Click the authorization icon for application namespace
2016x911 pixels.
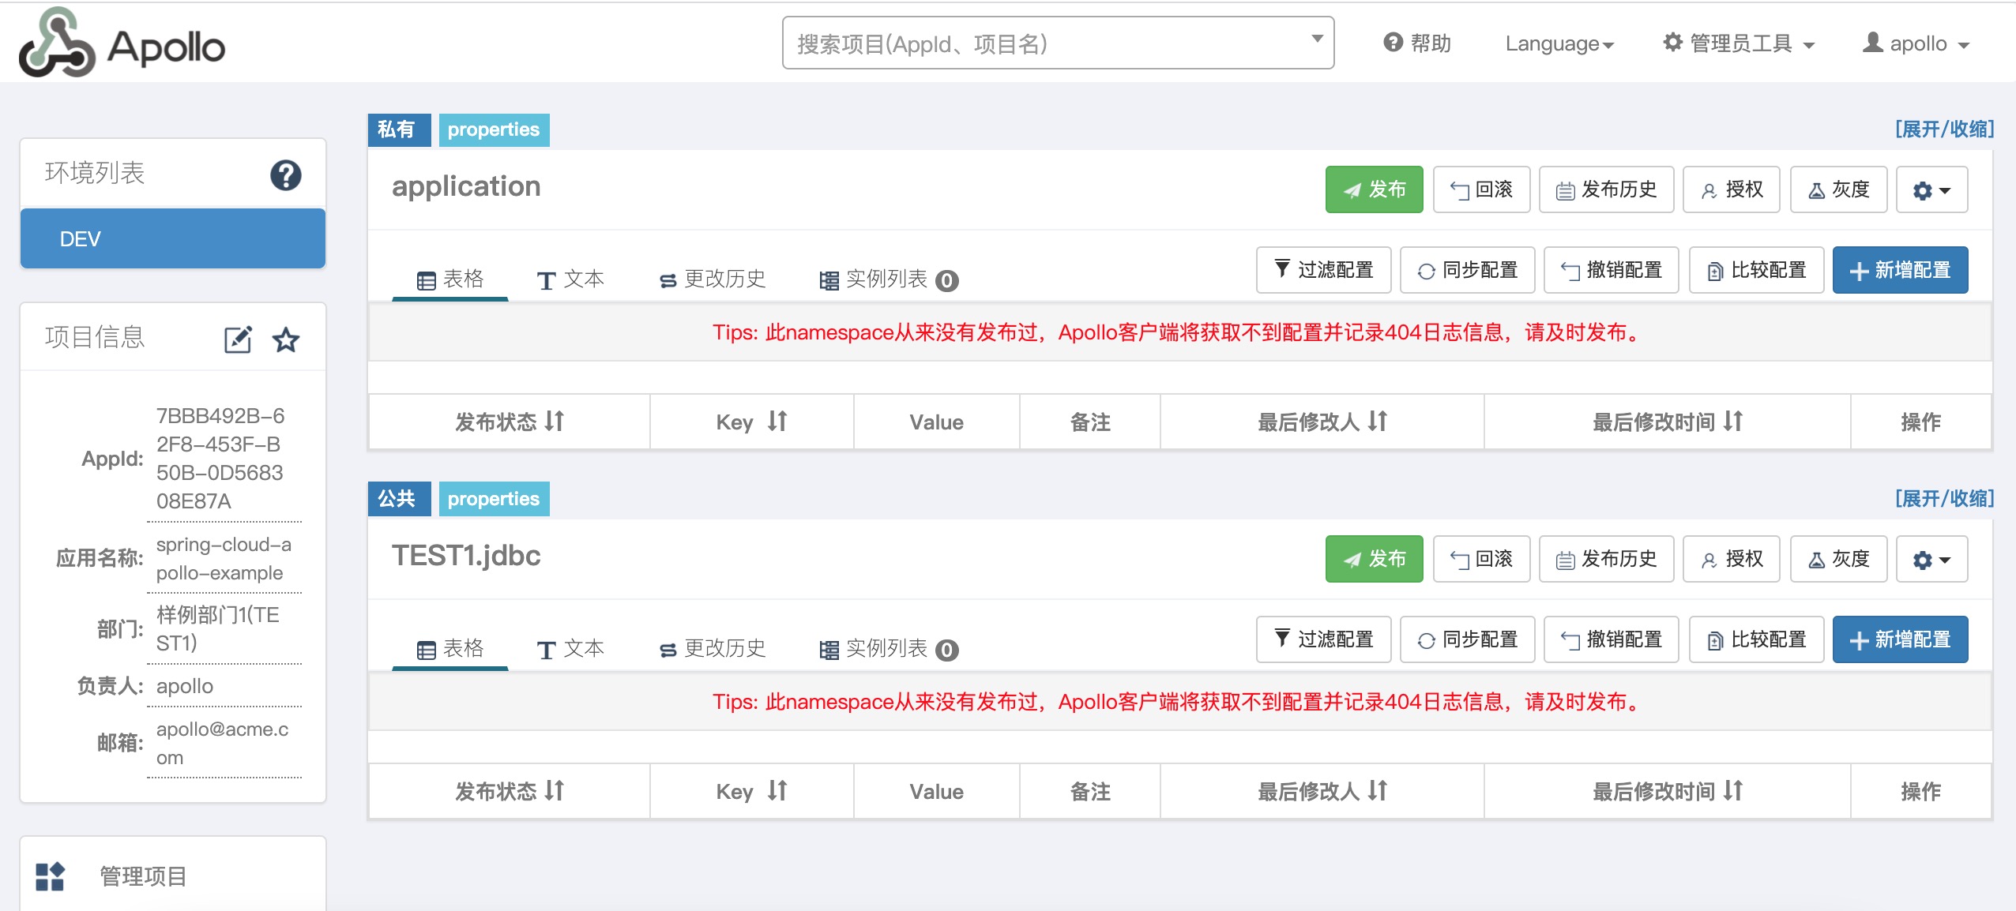click(x=1733, y=189)
